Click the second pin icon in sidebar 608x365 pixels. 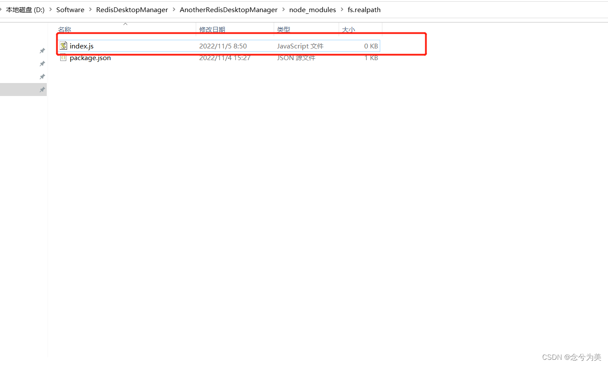click(42, 64)
